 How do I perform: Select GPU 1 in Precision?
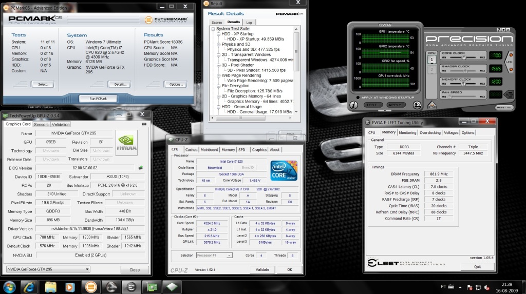[431, 60]
